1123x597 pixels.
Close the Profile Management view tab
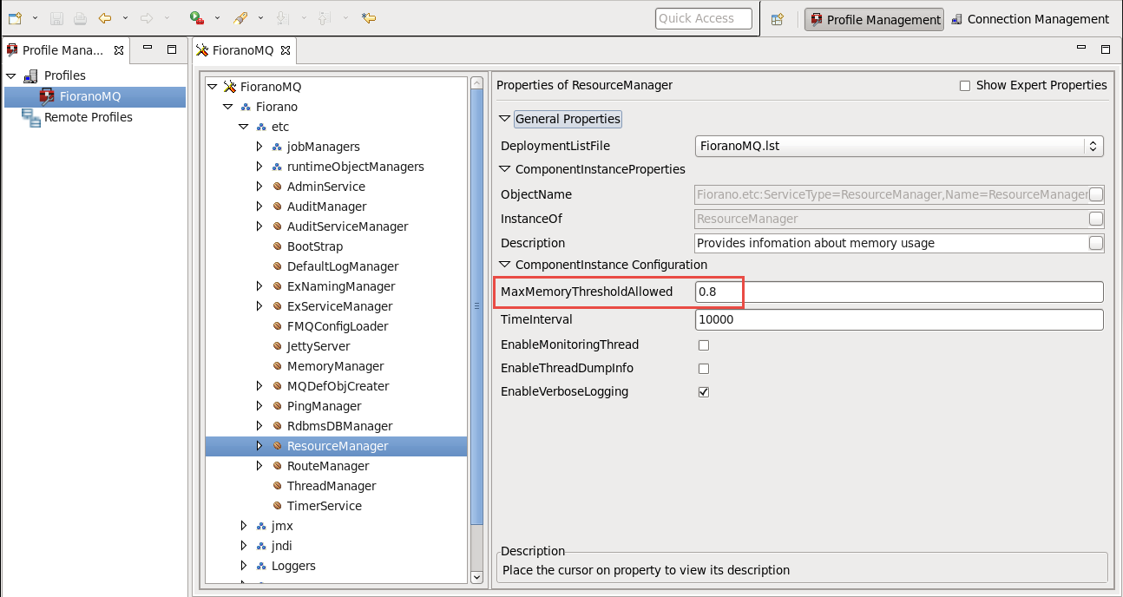[119, 50]
